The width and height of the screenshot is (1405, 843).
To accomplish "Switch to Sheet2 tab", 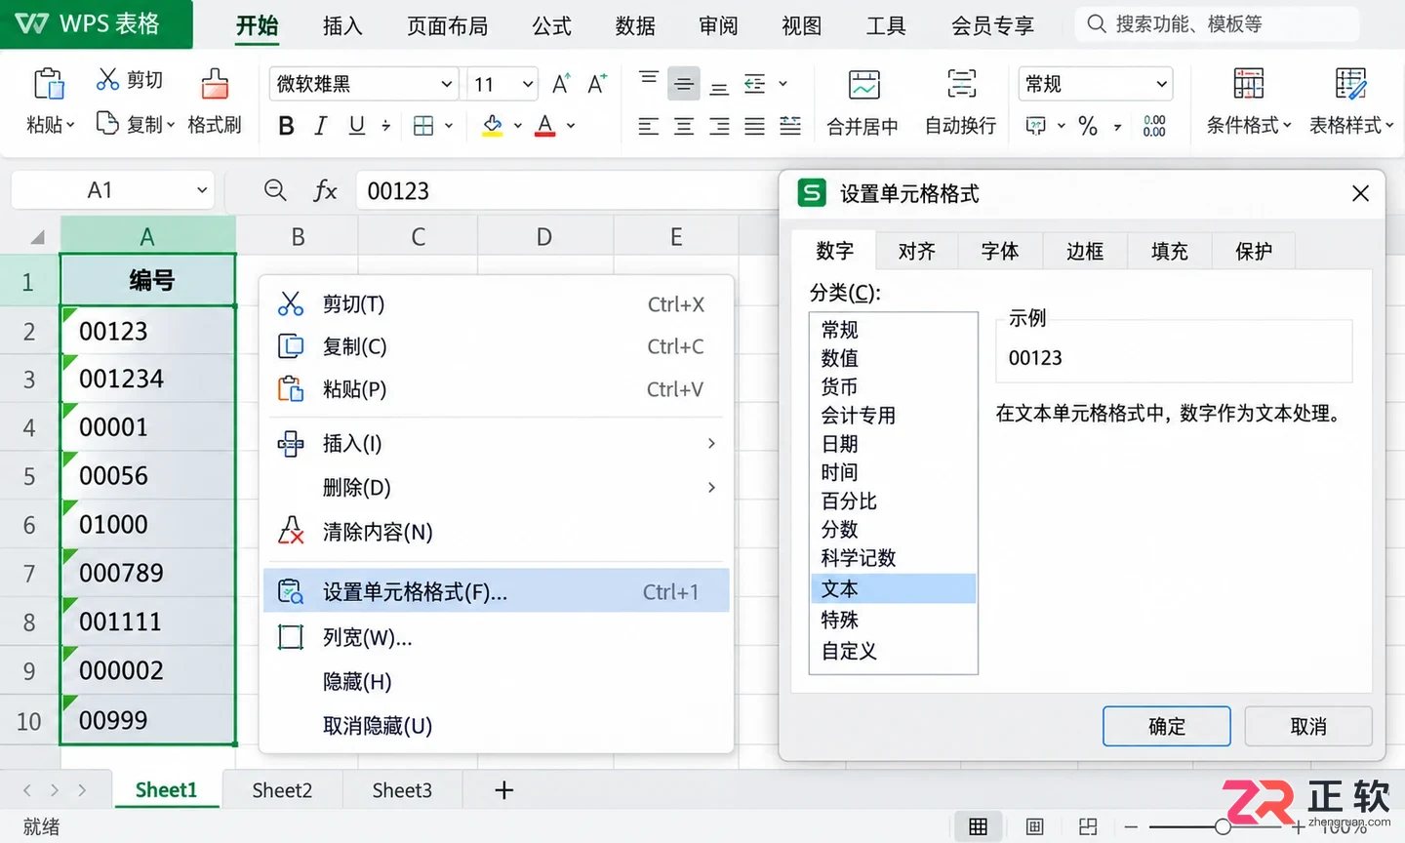I will pos(282,790).
